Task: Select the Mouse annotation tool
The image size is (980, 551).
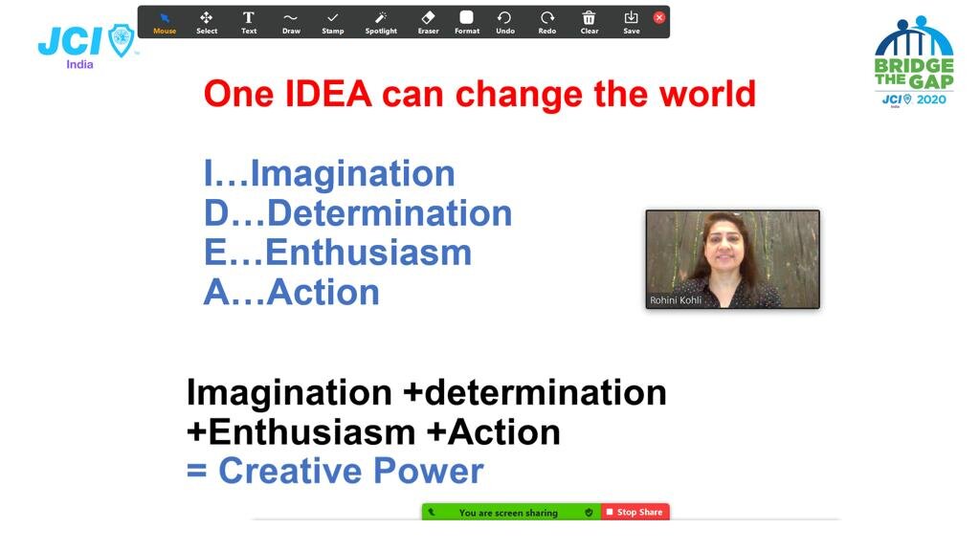Action: [165, 23]
